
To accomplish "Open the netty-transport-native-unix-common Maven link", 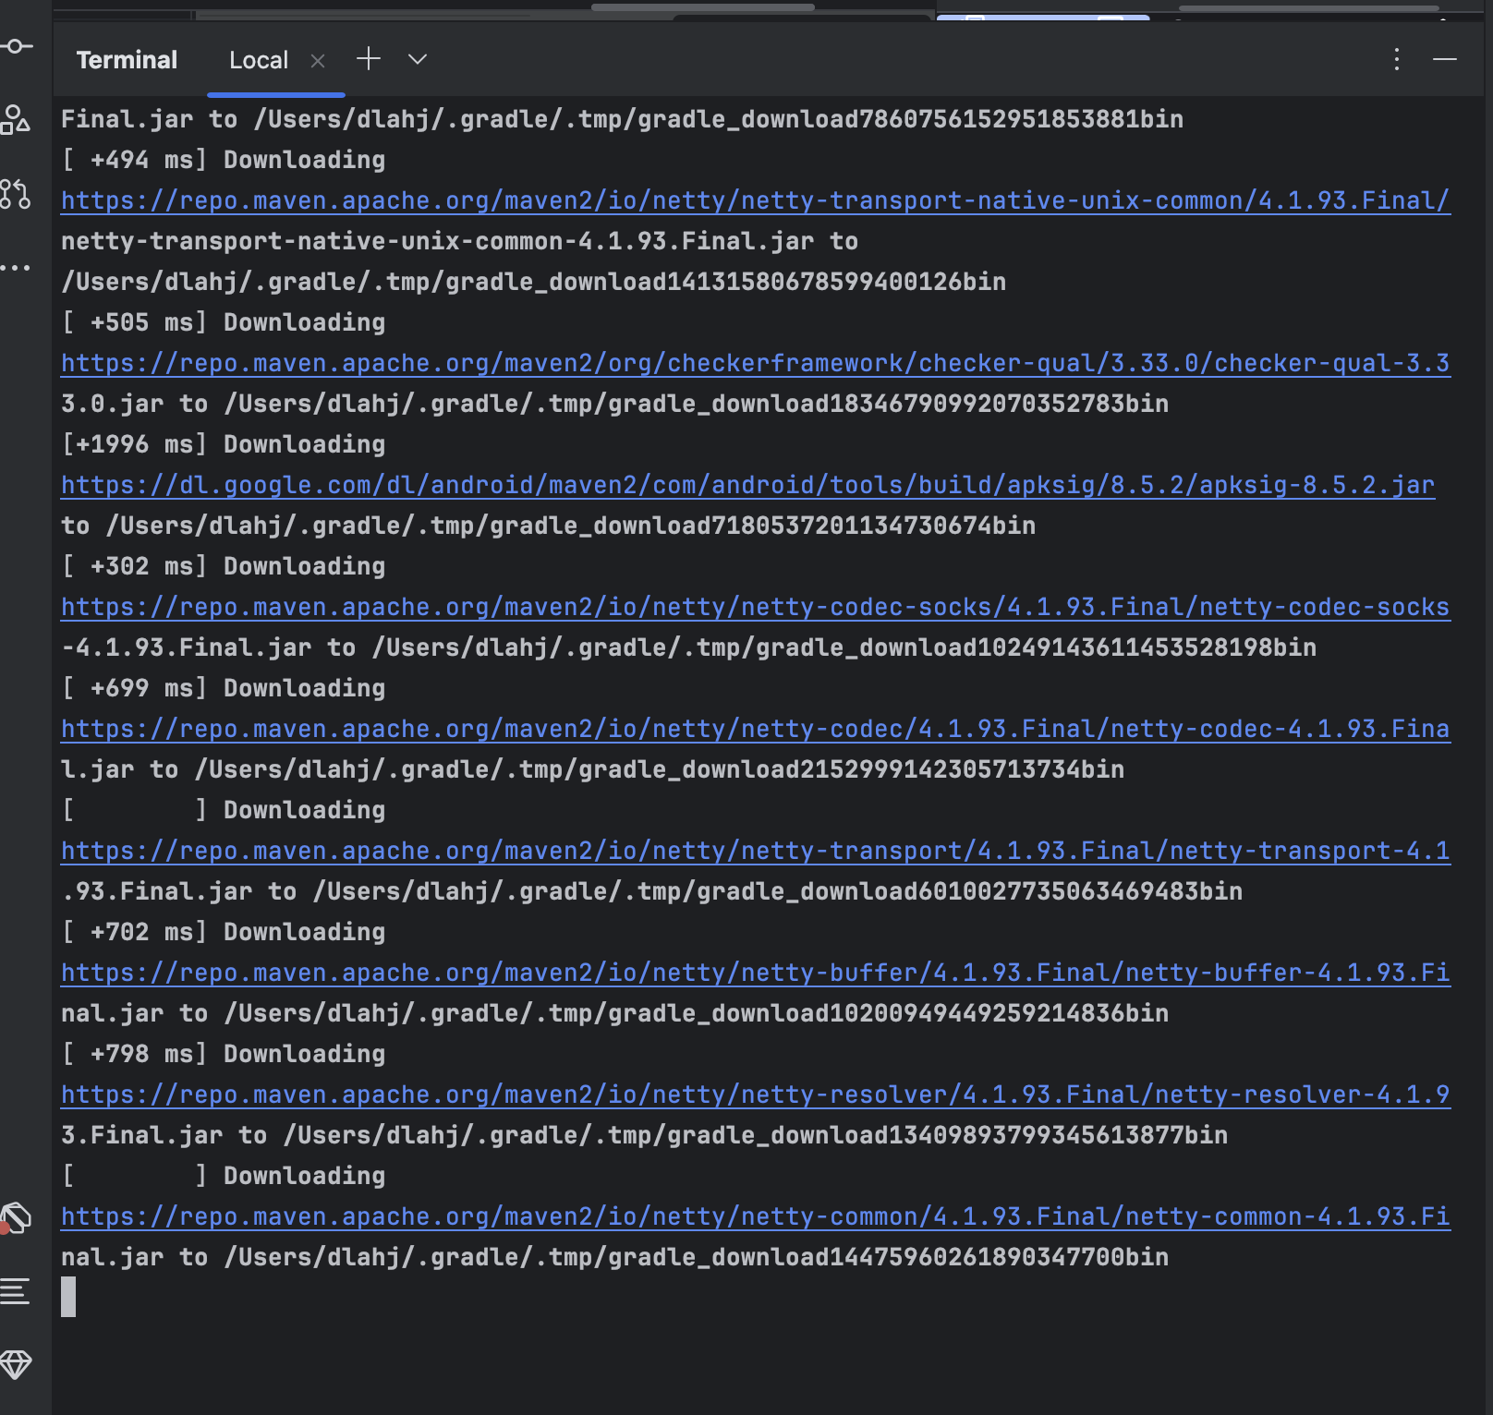I will coord(756,201).
